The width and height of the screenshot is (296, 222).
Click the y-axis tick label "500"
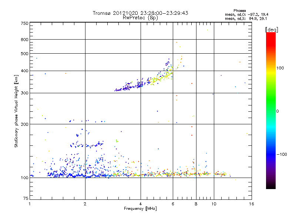(x=25, y=54)
